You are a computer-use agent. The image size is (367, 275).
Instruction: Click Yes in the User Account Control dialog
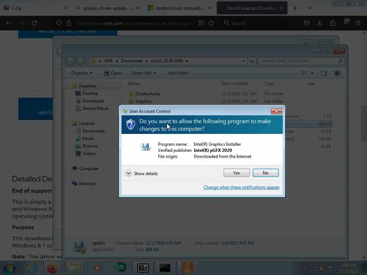click(237, 173)
